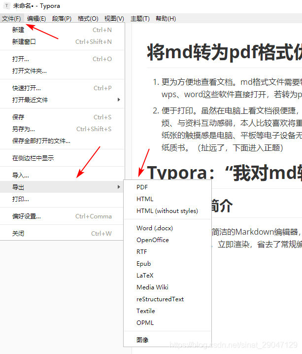The image size is (302, 354).
Task: Click the Typora app icon in title bar
Action: [7, 6]
